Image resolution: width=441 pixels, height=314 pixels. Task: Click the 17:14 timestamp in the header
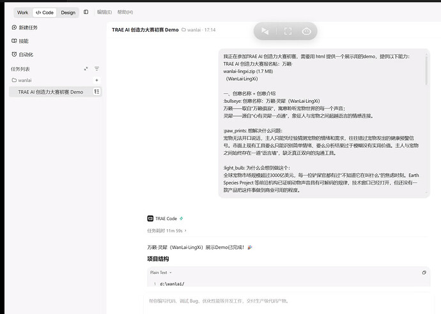(210, 30)
